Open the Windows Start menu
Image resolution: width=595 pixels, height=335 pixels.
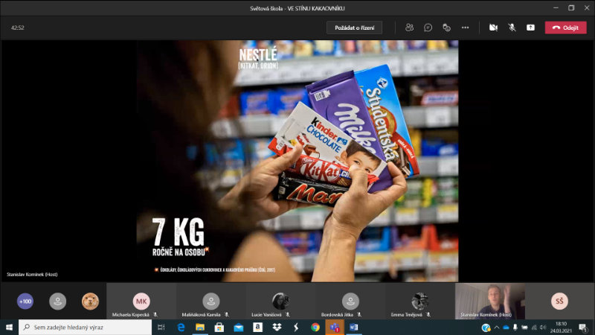9,328
